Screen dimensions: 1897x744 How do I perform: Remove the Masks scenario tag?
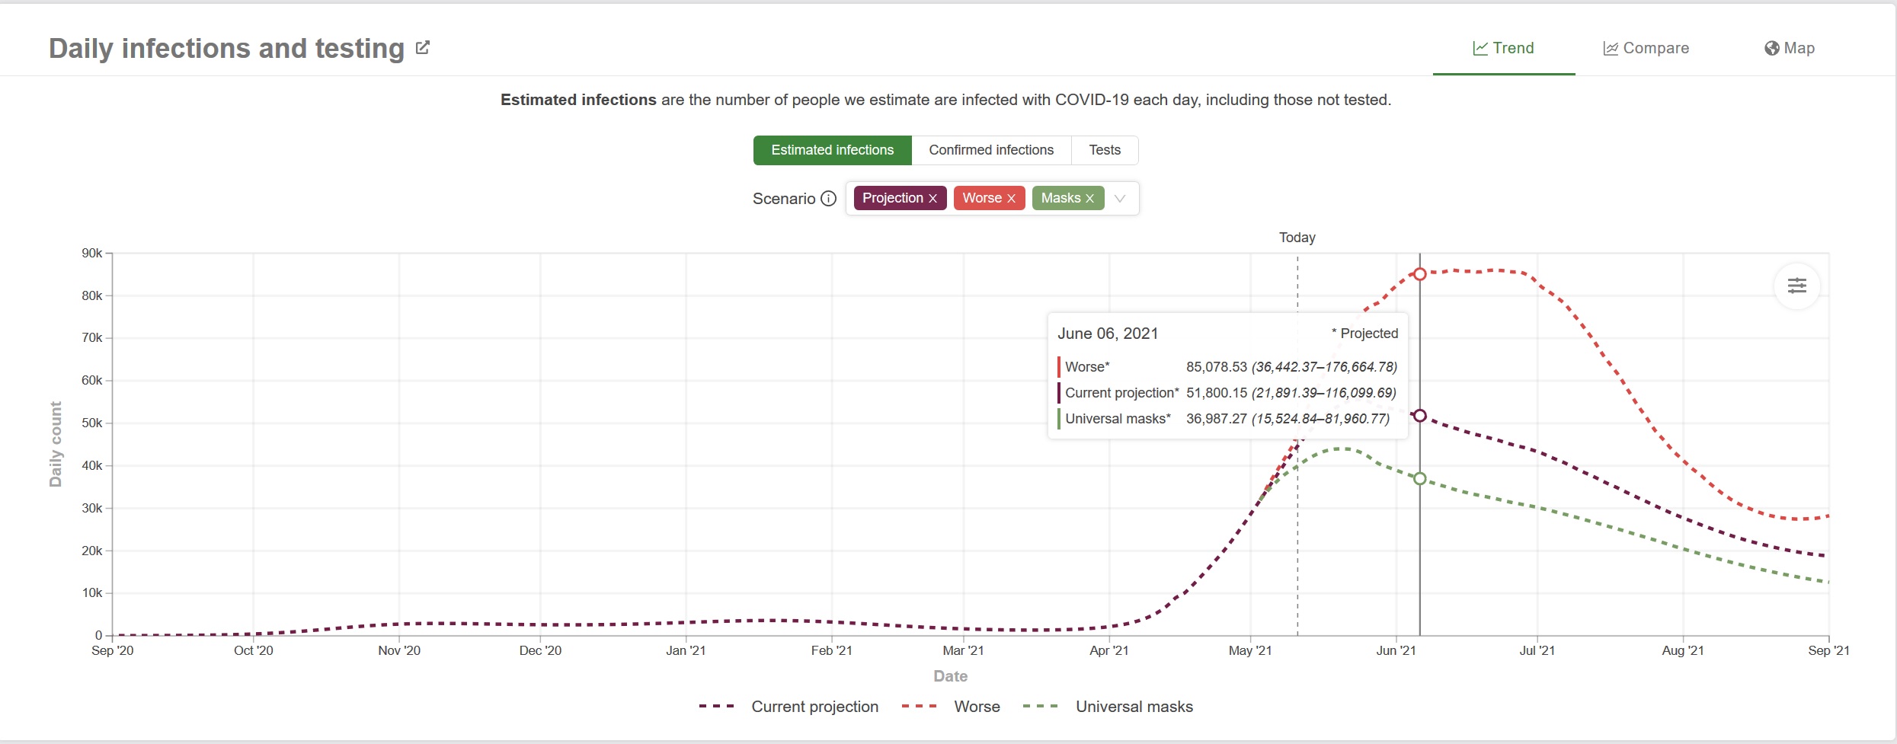(1089, 199)
